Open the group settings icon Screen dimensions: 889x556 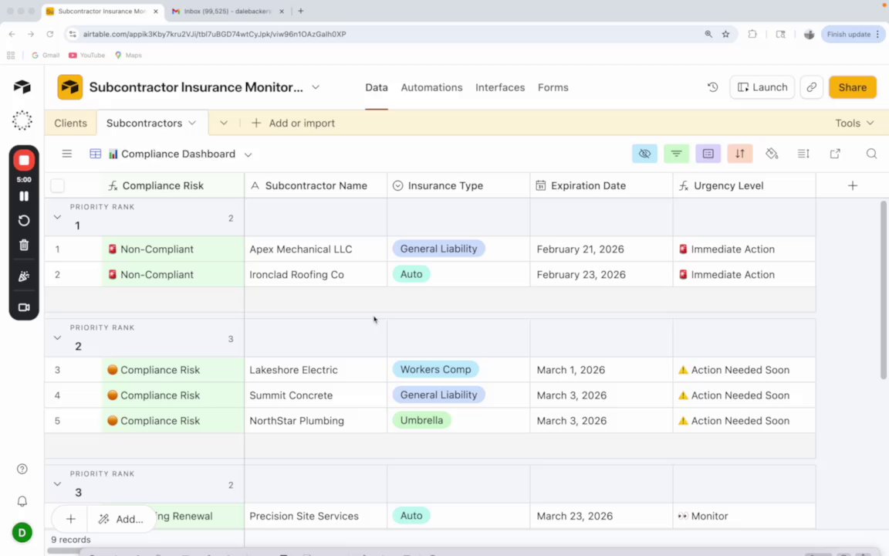[x=708, y=154]
